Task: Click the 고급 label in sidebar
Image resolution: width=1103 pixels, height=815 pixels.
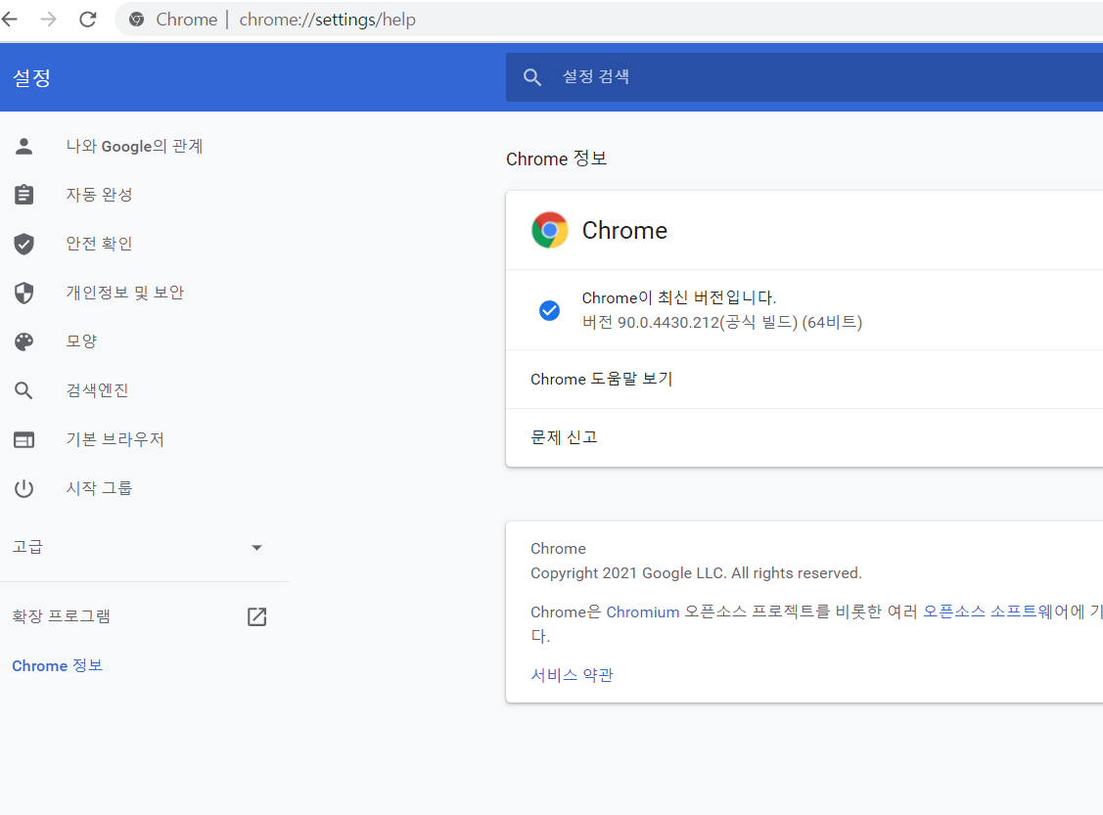Action: pos(27,546)
